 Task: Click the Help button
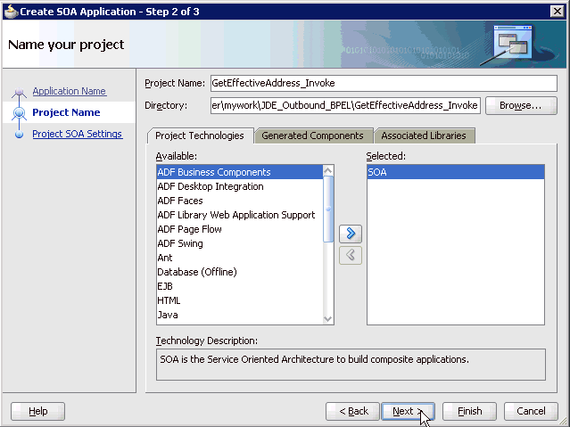[37, 411]
